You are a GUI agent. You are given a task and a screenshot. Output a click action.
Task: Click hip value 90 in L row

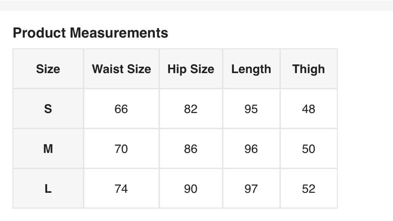click(x=191, y=188)
